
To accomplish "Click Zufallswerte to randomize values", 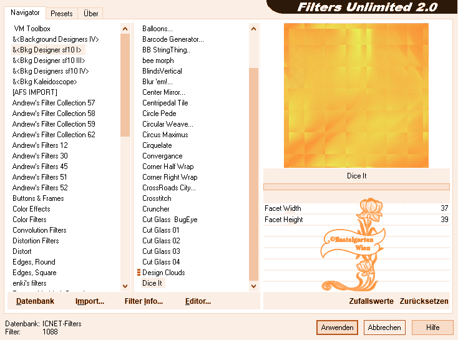I will coord(371,301).
